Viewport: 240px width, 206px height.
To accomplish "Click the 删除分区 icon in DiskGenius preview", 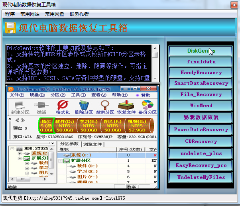I will 84,107.
